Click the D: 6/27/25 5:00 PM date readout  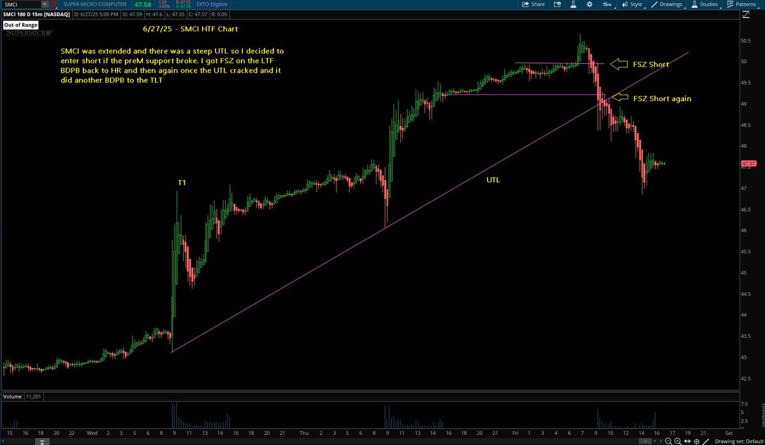tap(96, 15)
